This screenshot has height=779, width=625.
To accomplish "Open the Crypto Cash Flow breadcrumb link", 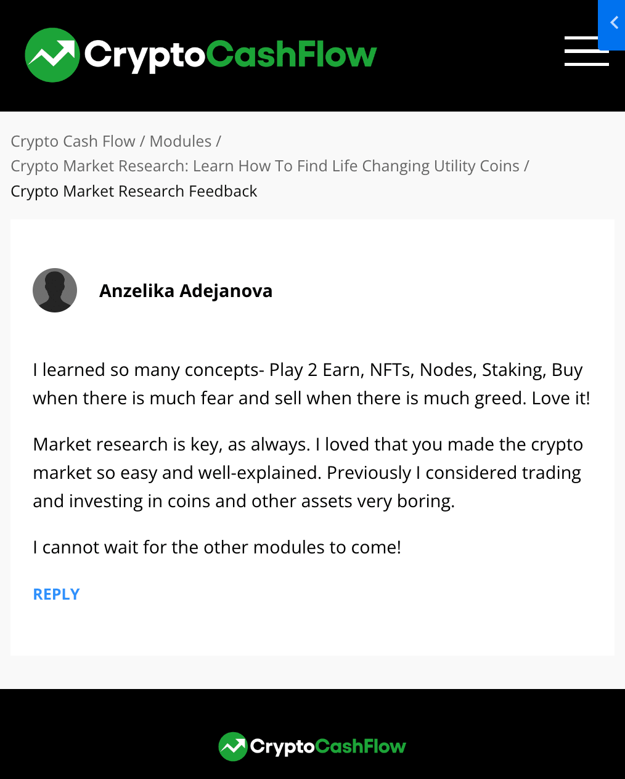I will click(x=73, y=141).
